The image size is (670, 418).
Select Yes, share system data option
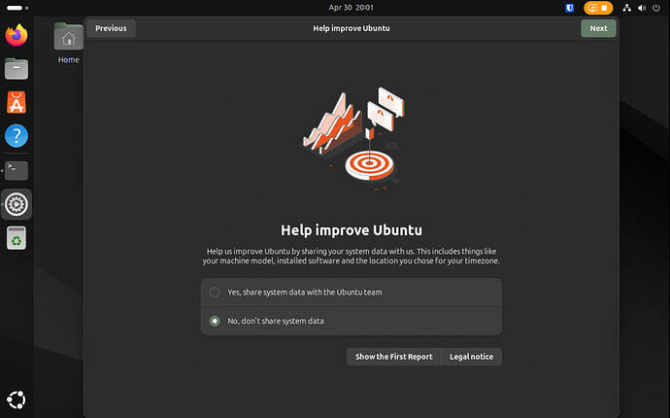click(x=352, y=293)
